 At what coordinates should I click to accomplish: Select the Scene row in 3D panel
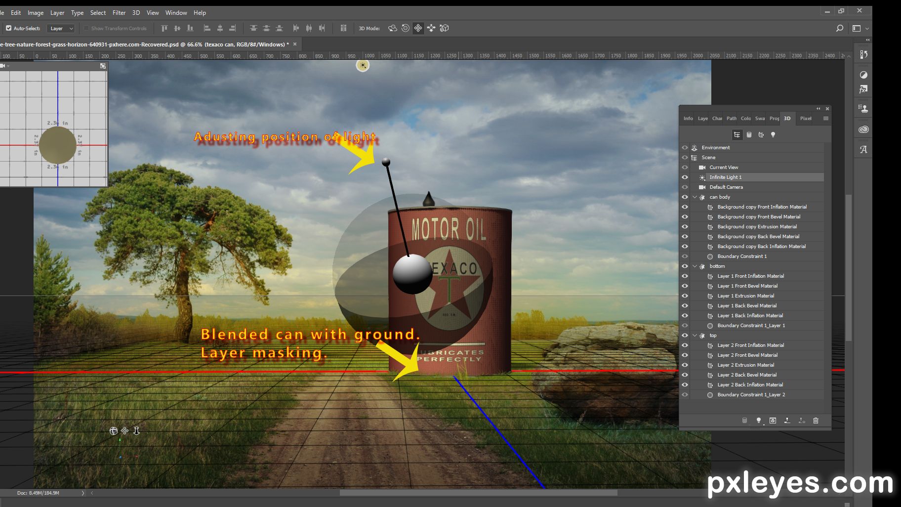(757, 157)
